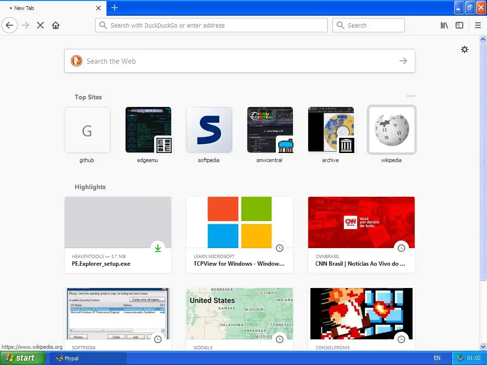Click the taskbar clock showing 01:02
The image size is (487, 365).
point(474,358)
